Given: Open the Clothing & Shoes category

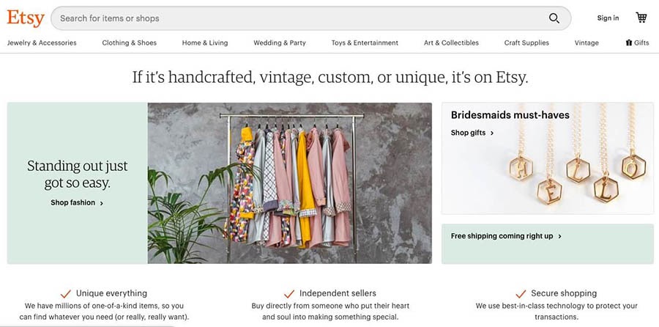Looking at the screenshot, I should [x=129, y=43].
